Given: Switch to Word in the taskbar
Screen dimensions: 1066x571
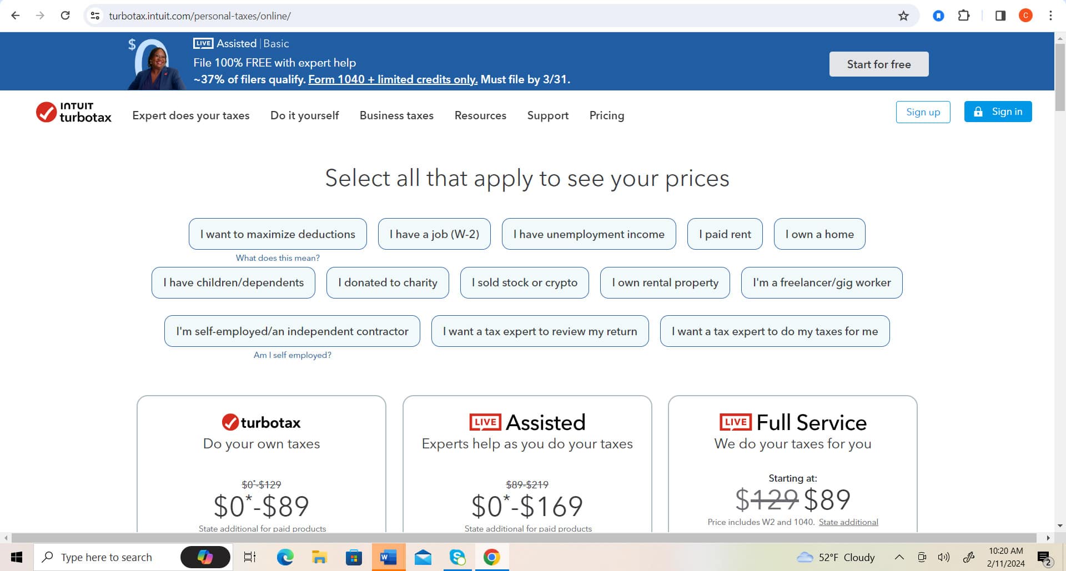Looking at the screenshot, I should coord(388,557).
